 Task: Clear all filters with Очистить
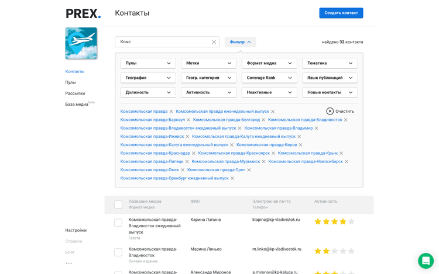pyautogui.click(x=340, y=111)
